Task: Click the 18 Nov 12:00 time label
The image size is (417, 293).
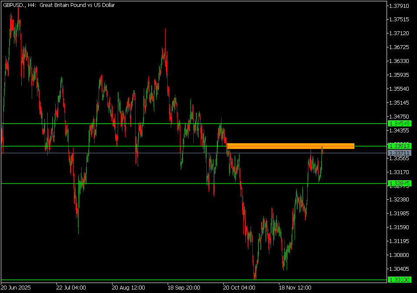Action: click(x=295, y=287)
